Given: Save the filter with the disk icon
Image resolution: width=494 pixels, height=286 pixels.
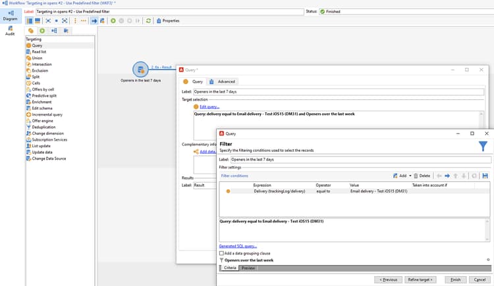Looking at the screenshot, I should coord(485,176).
